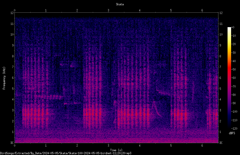The width and height of the screenshot is (240, 155).
Task: Click the 1 second tick on bottom axis
Action: [x=46, y=146]
